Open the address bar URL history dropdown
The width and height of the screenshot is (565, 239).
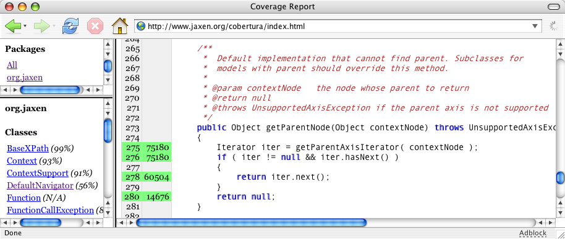[x=535, y=27]
